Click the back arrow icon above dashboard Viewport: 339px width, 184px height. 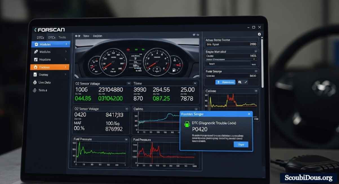pyautogui.click(x=76, y=36)
